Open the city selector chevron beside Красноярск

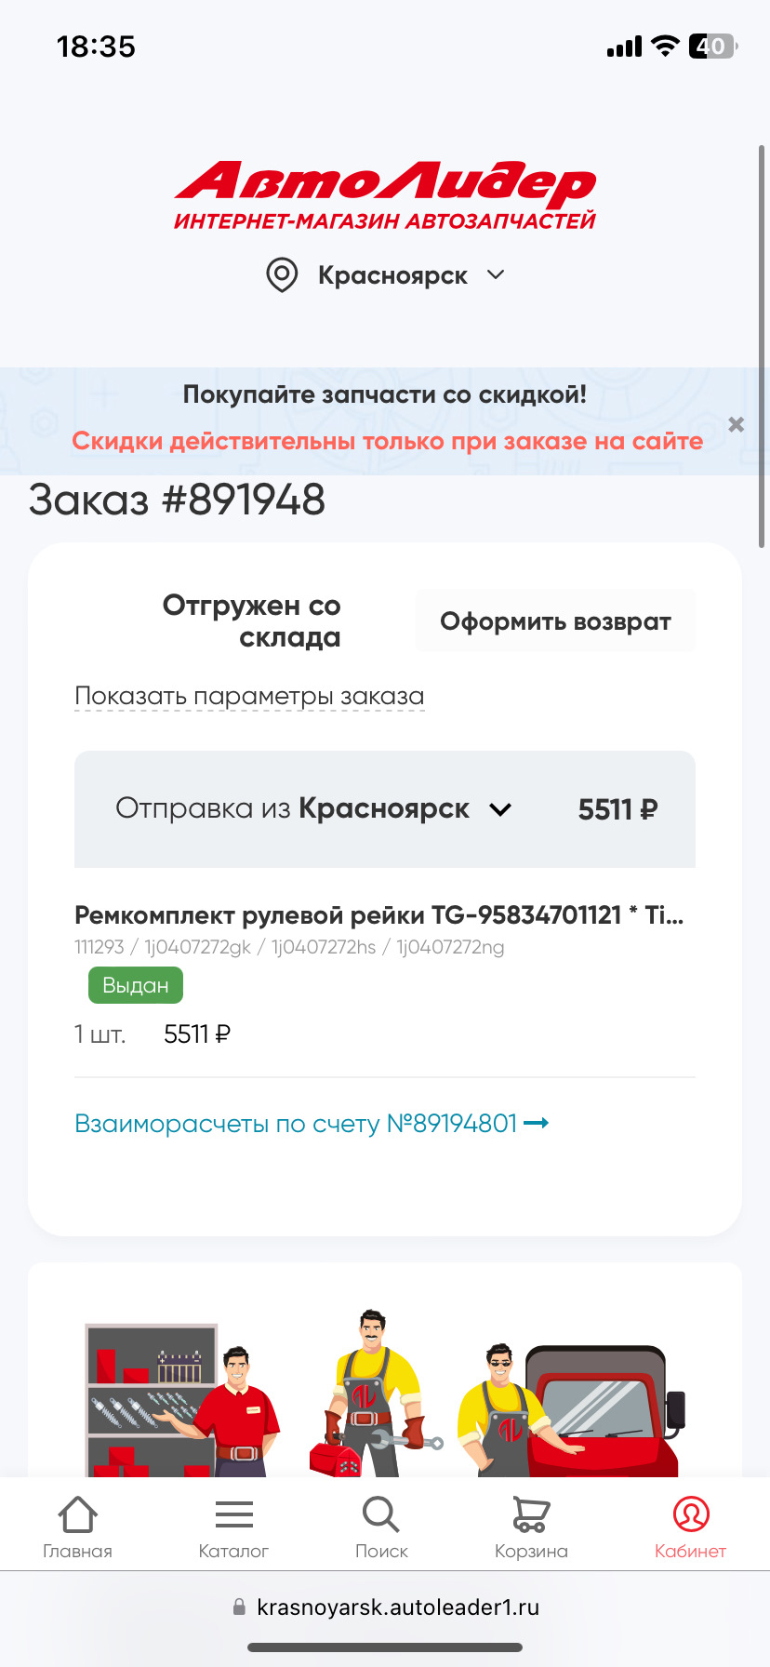coord(496,275)
